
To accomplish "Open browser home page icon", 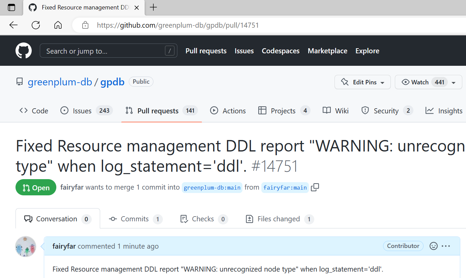I will (x=58, y=25).
